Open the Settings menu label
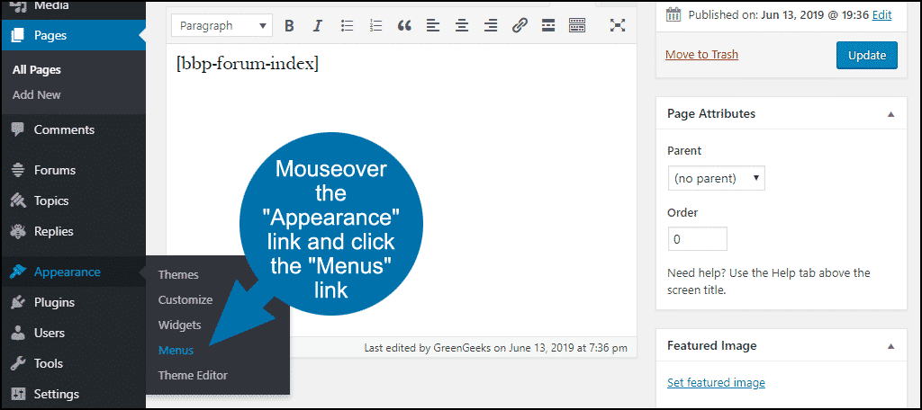The width and height of the screenshot is (922, 410). point(57,394)
